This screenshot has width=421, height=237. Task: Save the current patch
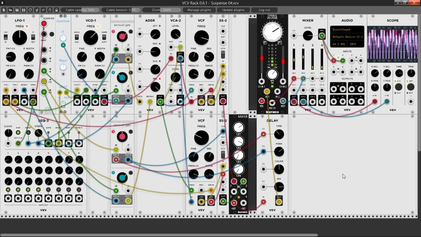(x=17, y=10)
